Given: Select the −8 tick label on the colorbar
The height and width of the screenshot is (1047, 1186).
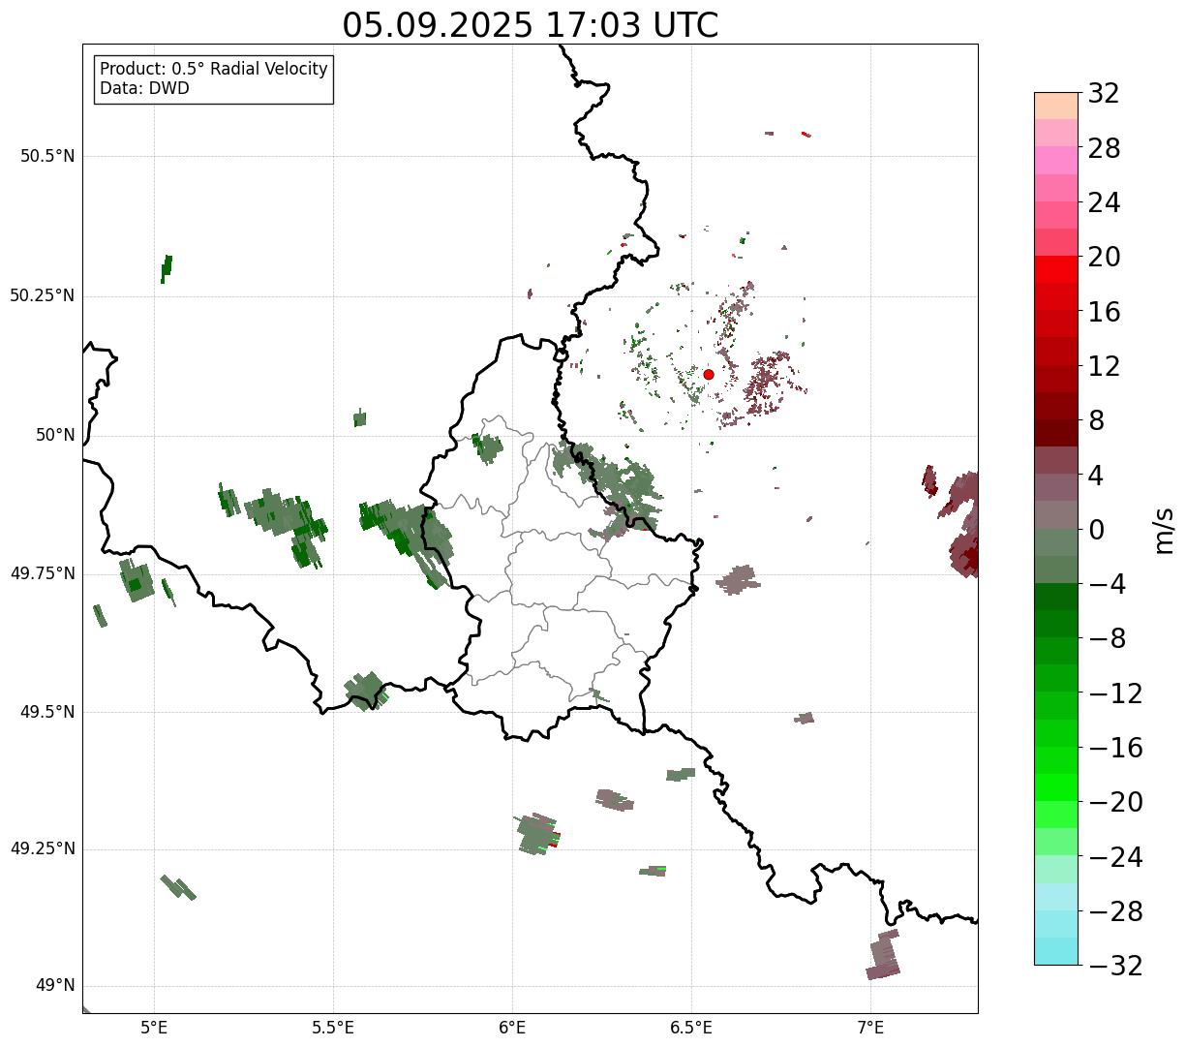Looking at the screenshot, I should (1107, 639).
